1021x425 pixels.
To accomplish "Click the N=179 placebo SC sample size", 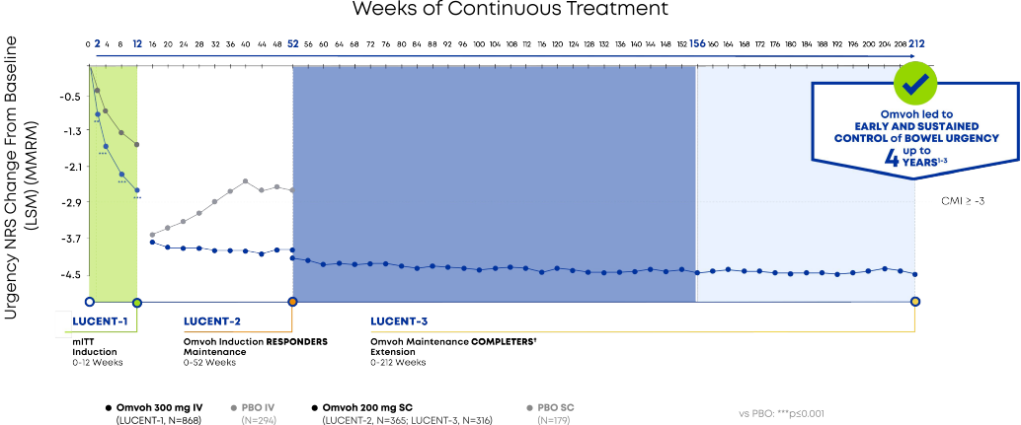I will (552, 420).
